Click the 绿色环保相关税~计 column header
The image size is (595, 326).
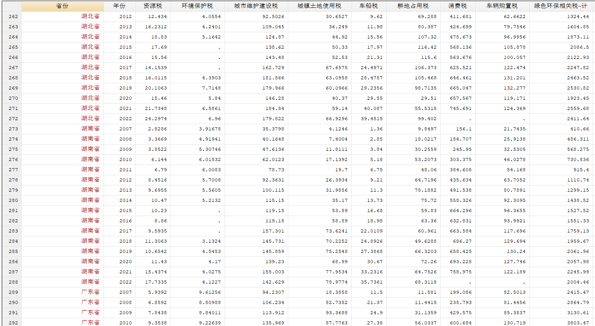click(561, 6)
